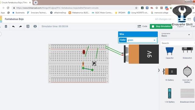Reload the page with refresh icon

coord(8,8)
